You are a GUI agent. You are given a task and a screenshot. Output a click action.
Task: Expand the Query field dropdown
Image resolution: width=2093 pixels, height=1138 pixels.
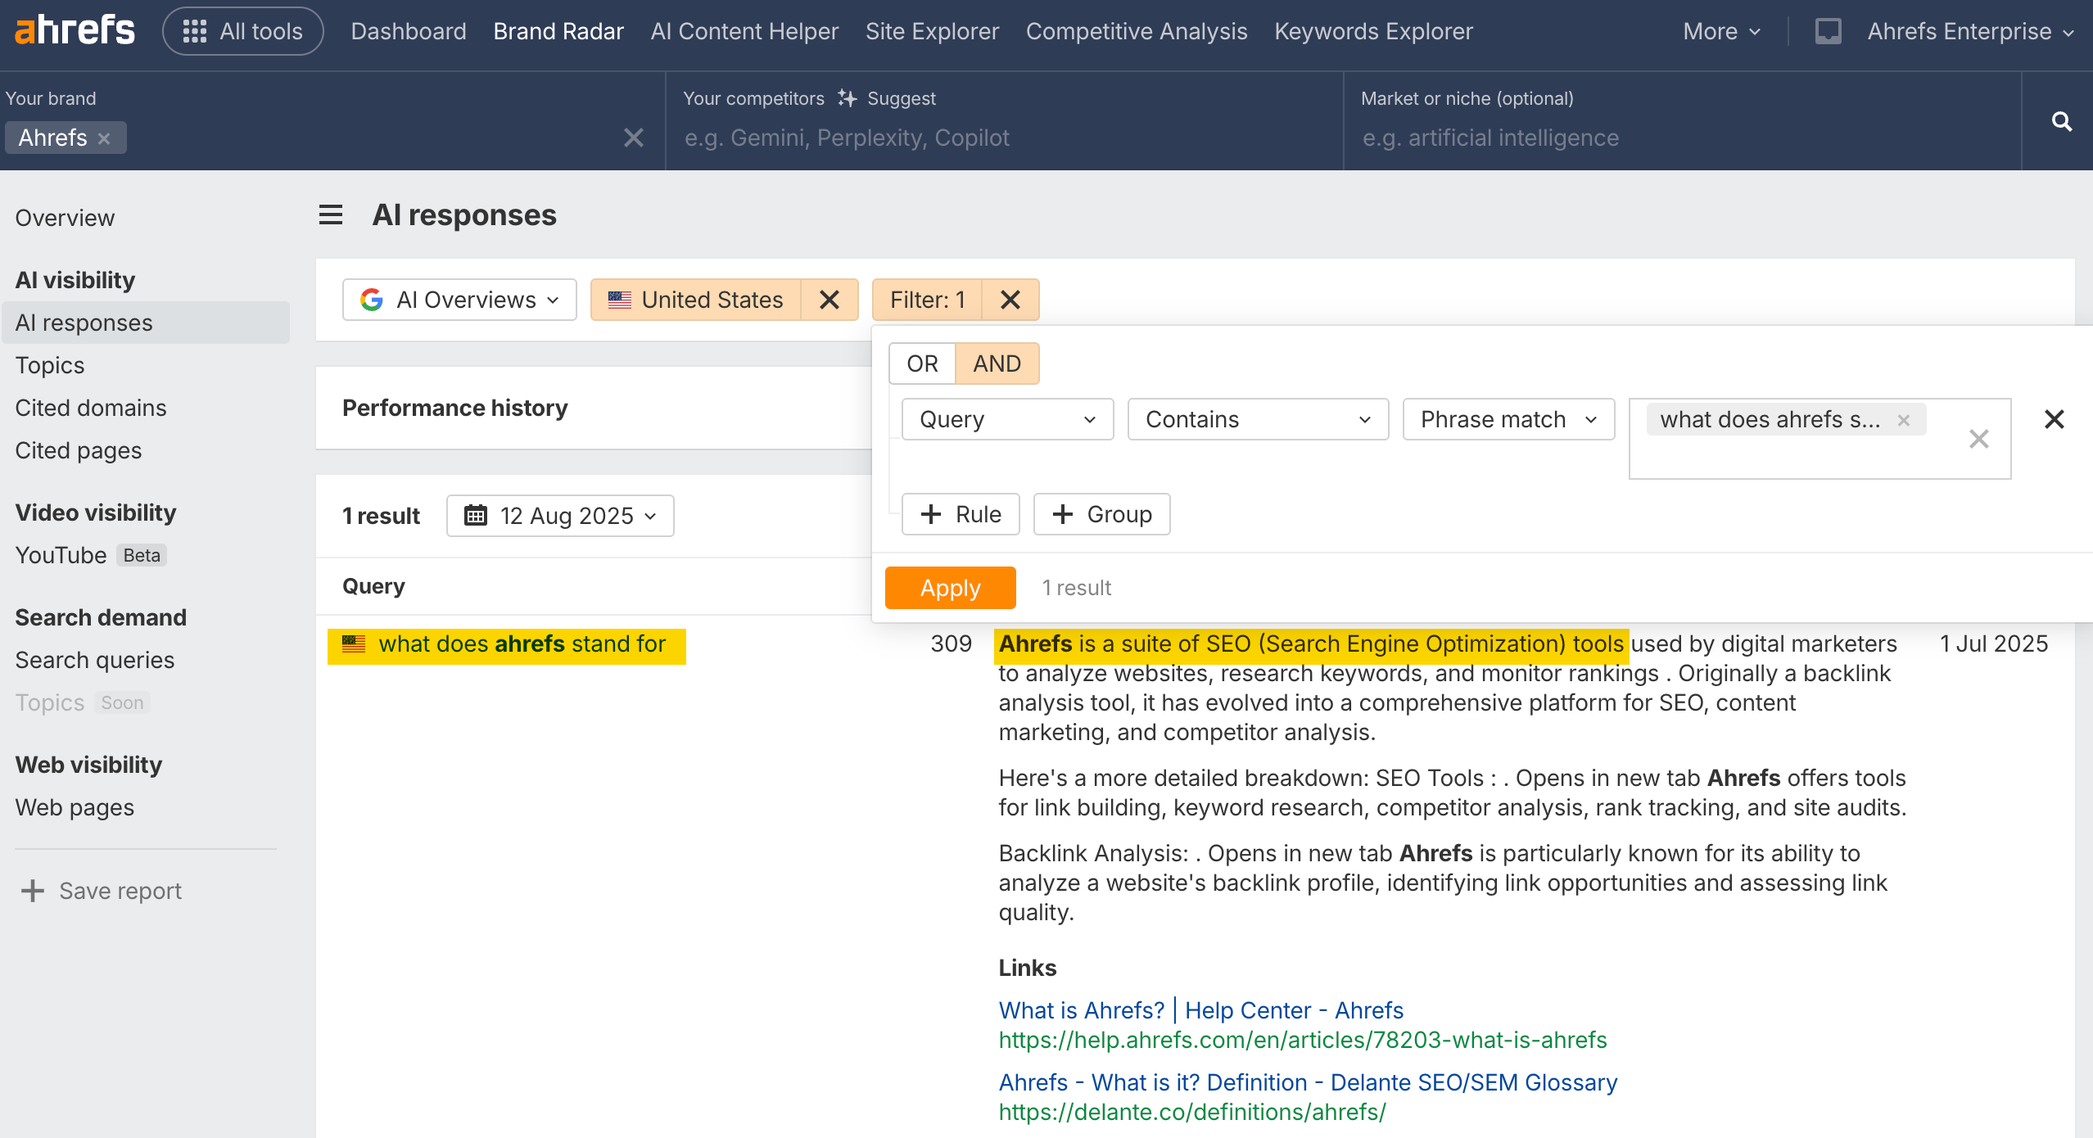pos(1007,419)
